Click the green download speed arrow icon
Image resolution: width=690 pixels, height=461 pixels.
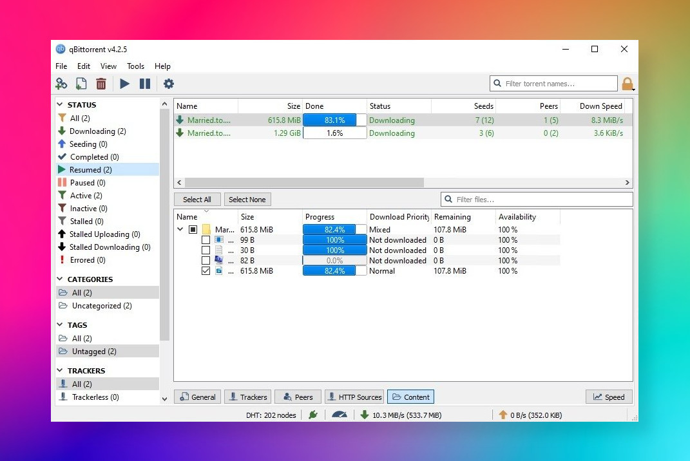coord(365,415)
